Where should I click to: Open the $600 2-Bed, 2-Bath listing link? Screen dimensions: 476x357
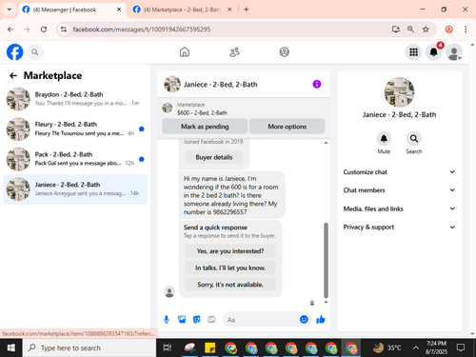click(x=202, y=112)
